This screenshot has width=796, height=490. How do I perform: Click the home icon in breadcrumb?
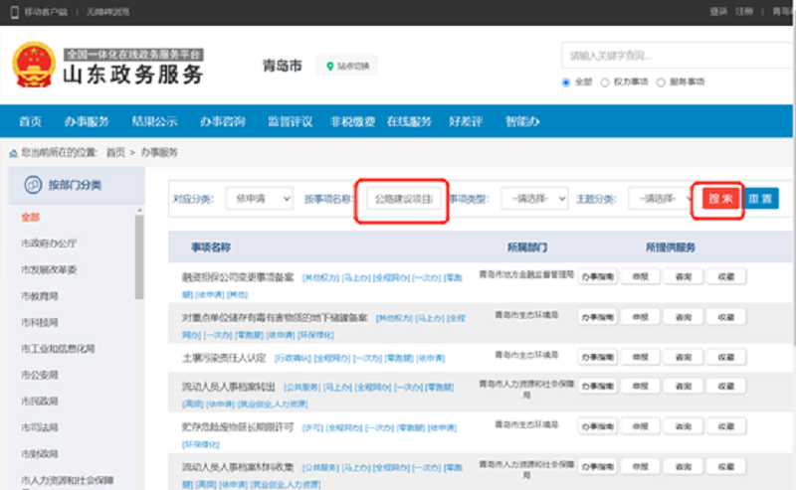tap(13, 153)
